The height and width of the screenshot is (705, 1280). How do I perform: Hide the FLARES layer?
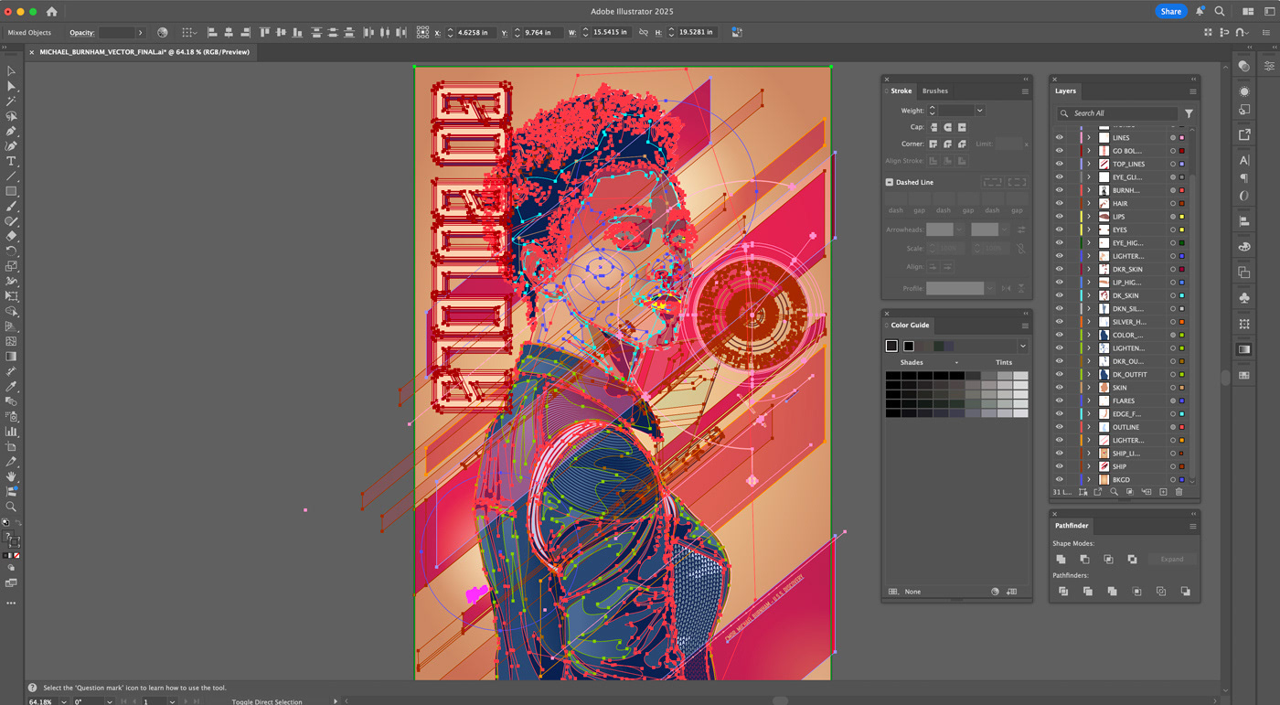coord(1060,401)
